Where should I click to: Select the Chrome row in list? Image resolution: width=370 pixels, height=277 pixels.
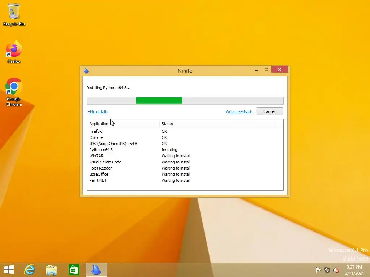(185, 137)
